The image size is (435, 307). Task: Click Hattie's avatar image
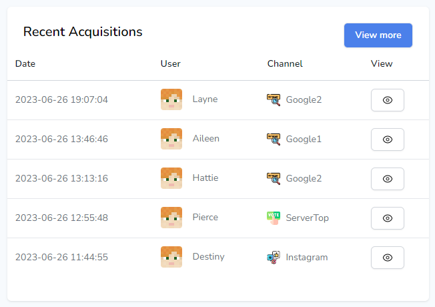click(171, 178)
